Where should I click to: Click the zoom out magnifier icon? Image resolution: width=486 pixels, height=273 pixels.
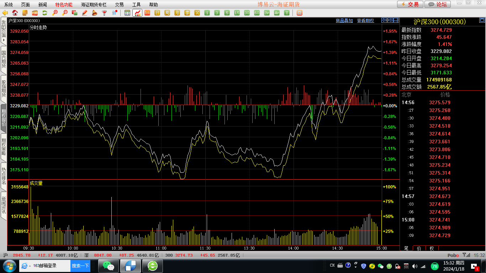tap(65, 13)
